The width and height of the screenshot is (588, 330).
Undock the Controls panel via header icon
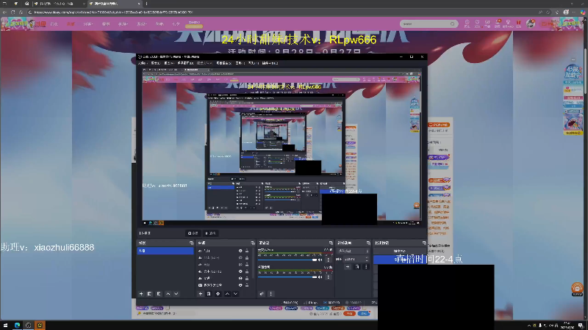[424, 243]
